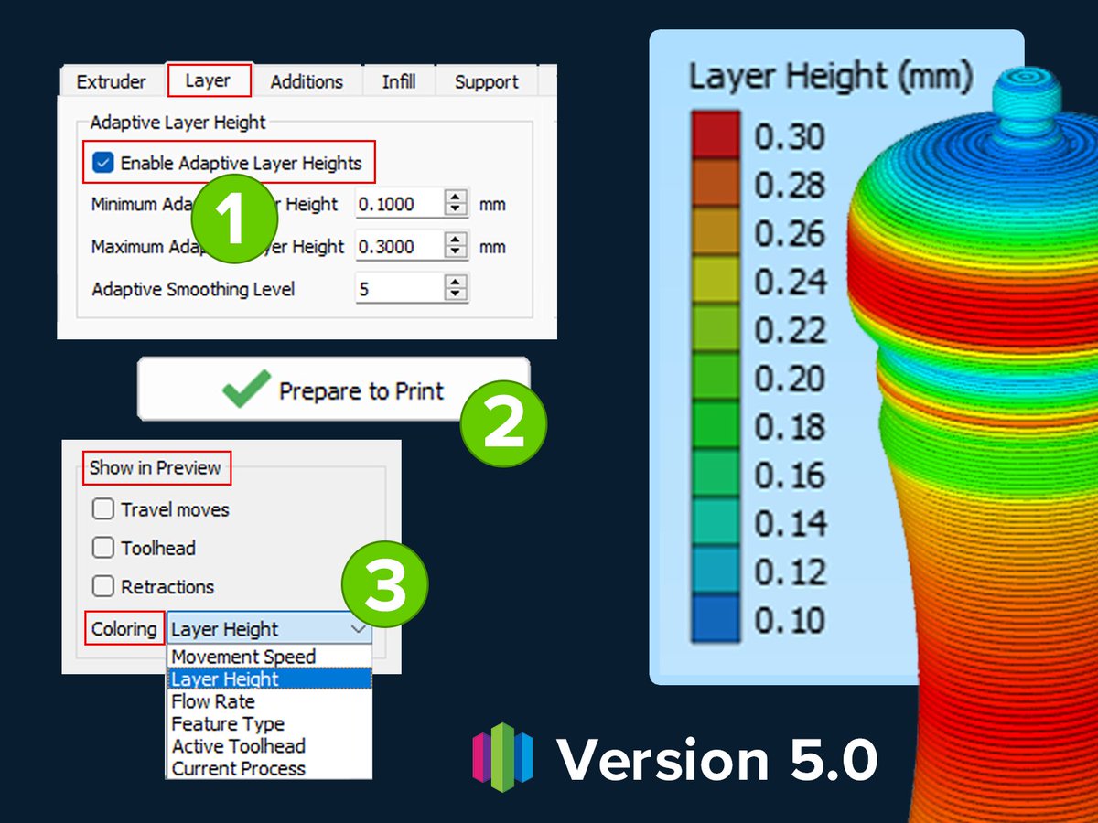Click the 0.18 legend value

pyautogui.click(x=790, y=426)
